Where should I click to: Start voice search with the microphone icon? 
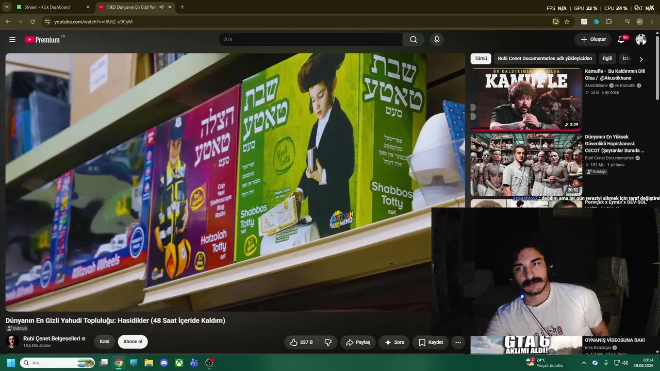tap(437, 40)
